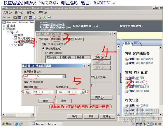Open the 定义地址分配 task link
This screenshot has width=163, height=126.
tap(137, 82)
